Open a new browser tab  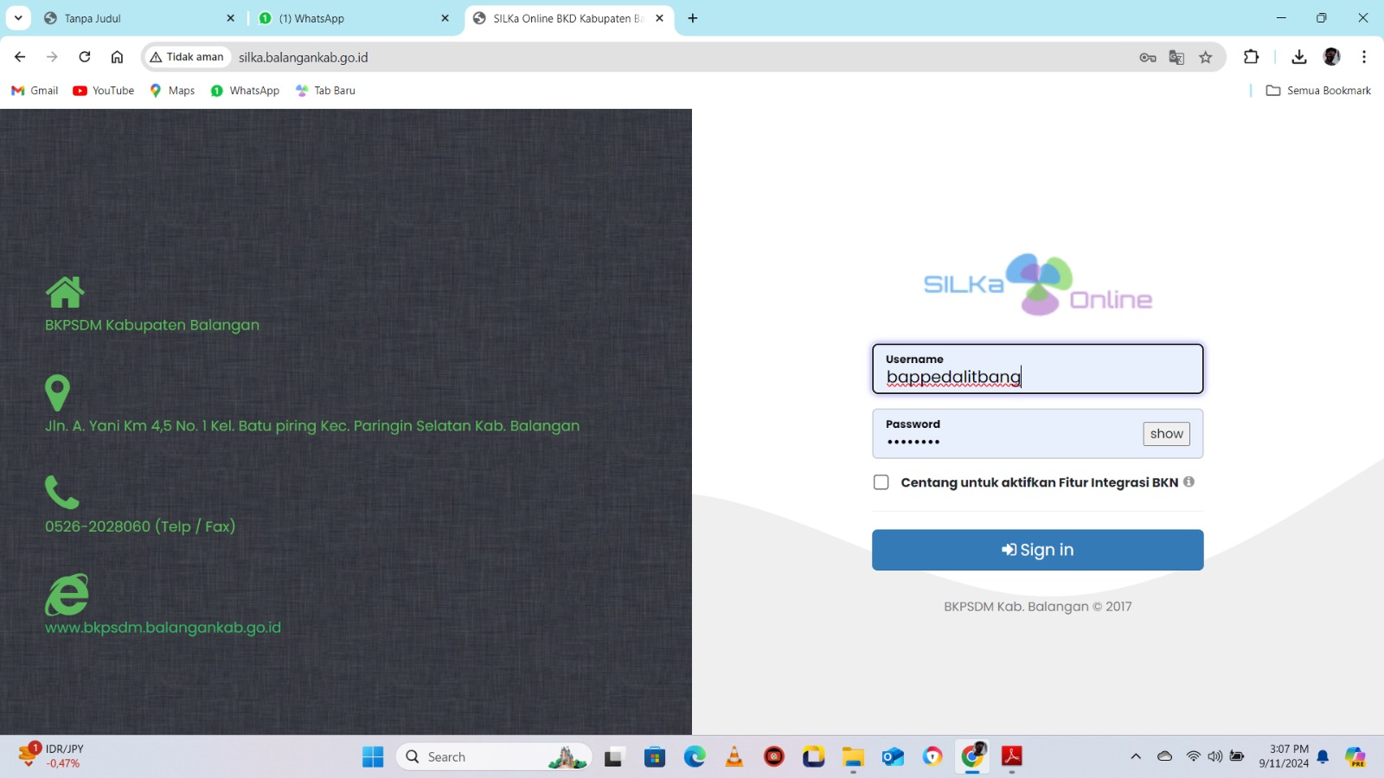[693, 18]
